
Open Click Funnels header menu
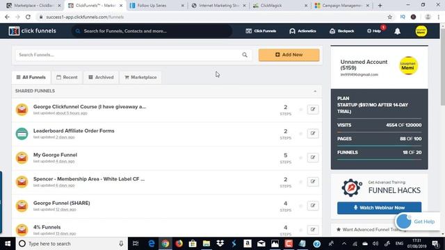[x=261, y=31]
